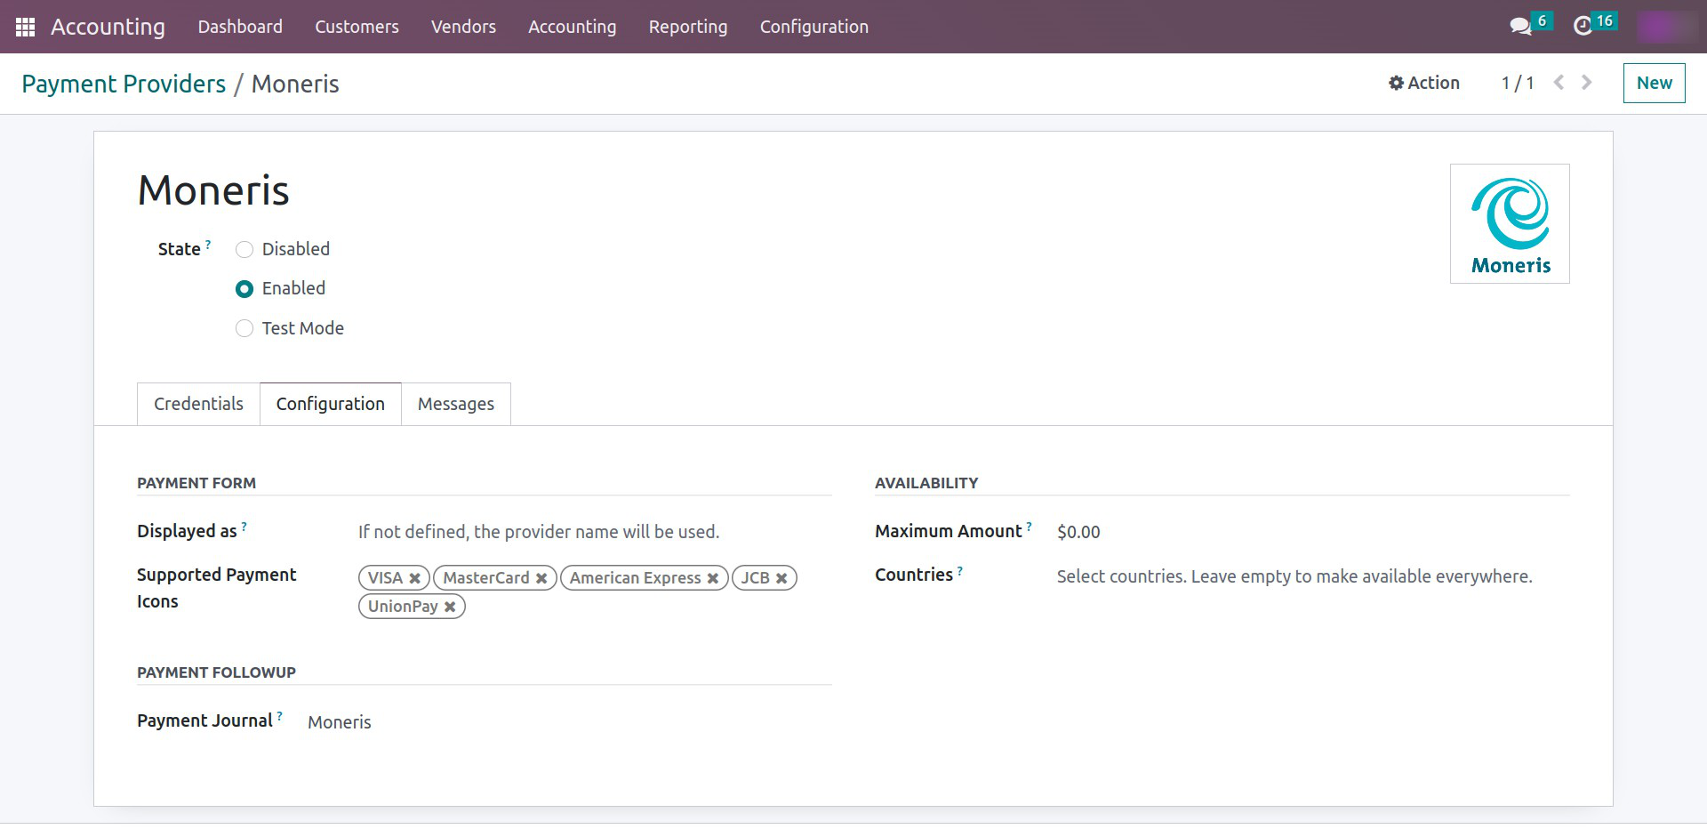Select the Enabled state radio button
Viewport: 1707px width, 829px height.
[244, 289]
